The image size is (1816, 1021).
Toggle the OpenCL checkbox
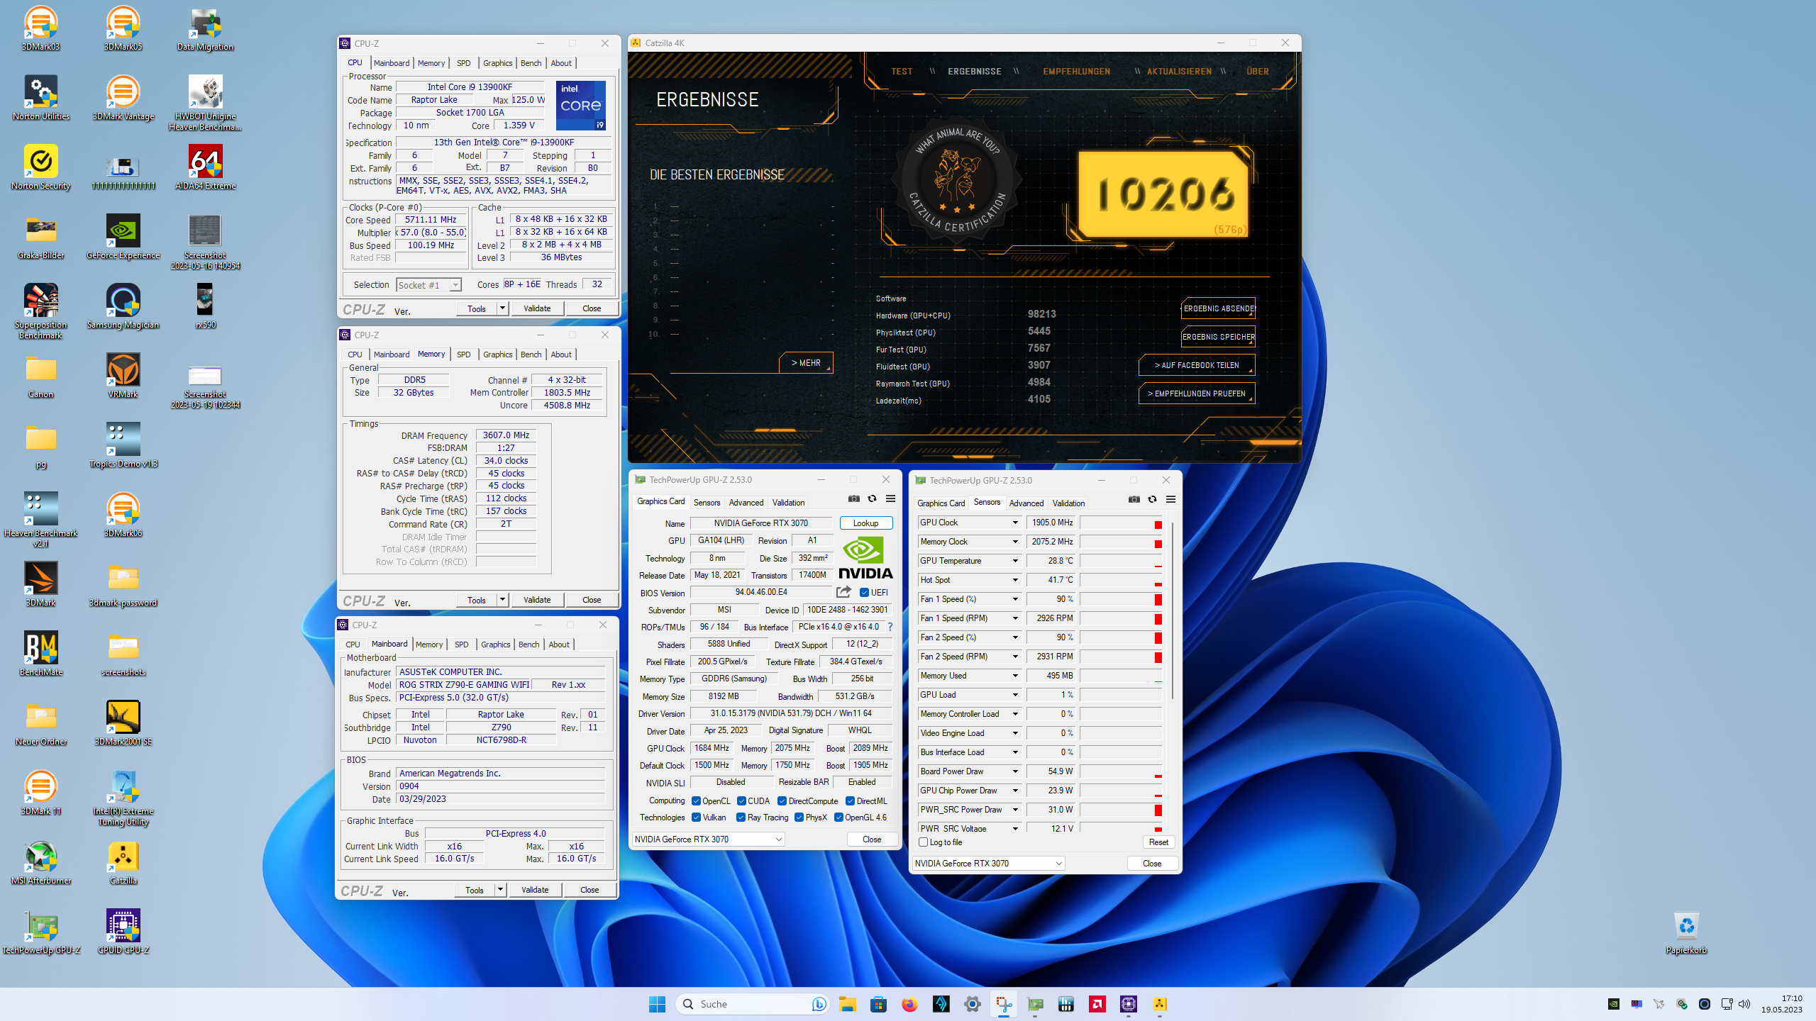point(697,801)
